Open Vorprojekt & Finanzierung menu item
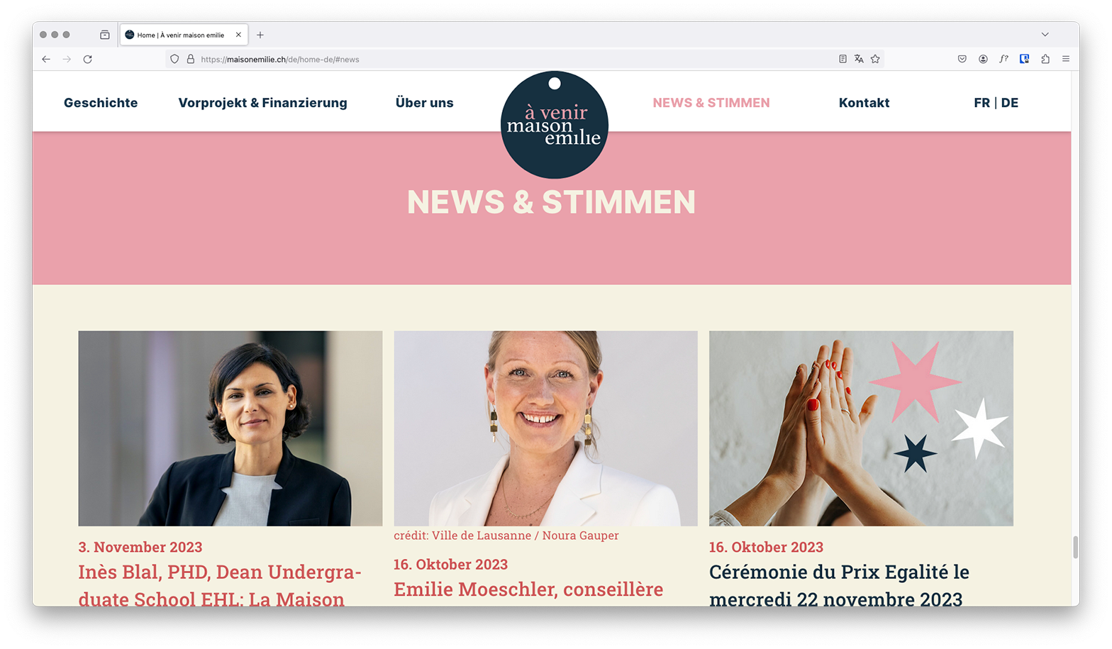 tap(263, 103)
